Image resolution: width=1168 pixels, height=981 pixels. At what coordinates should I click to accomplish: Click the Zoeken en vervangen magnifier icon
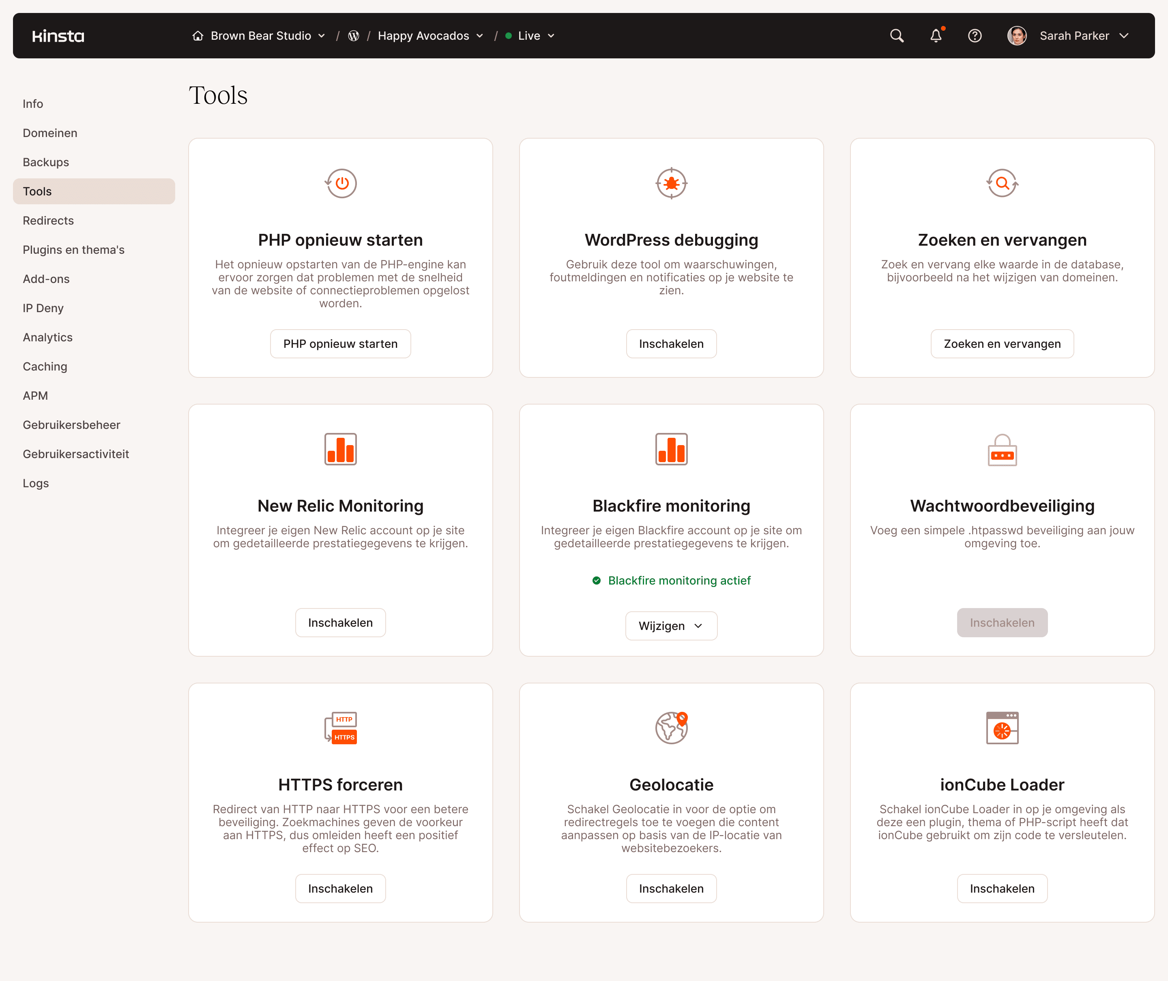click(1002, 184)
